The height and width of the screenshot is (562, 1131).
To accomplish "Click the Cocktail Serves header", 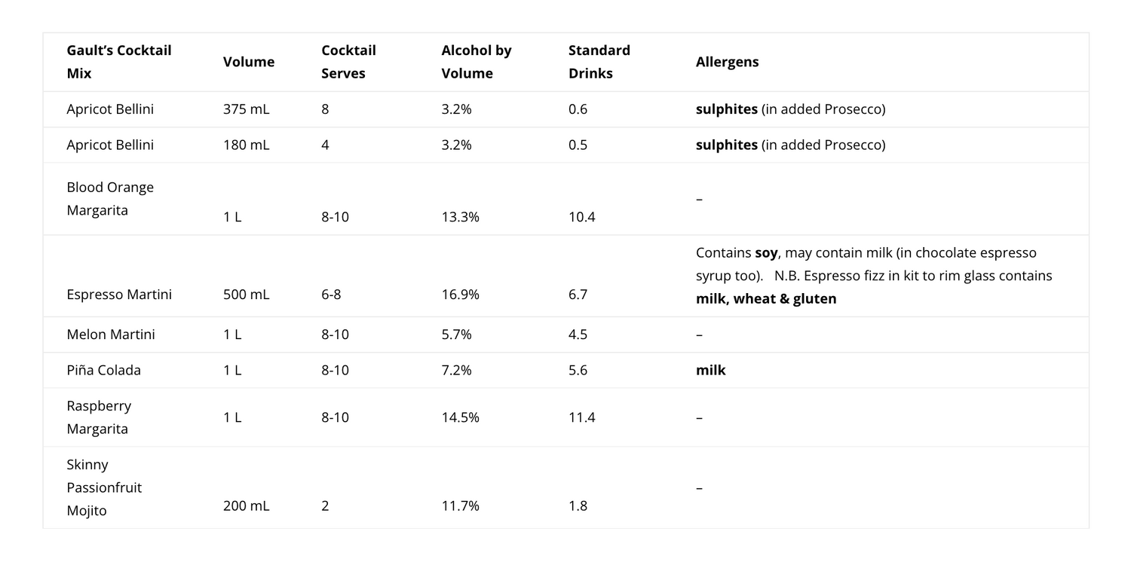I will coord(348,62).
